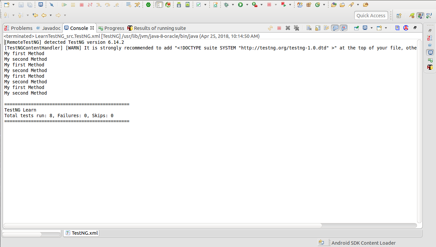
Task: Click the Suspend debug icon
Action: click(x=73, y=5)
